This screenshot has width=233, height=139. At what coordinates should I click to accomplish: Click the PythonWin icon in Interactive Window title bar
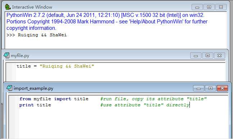8,7
